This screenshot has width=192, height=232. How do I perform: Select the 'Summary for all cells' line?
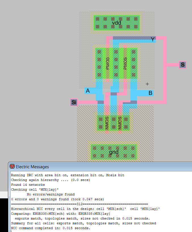coord(83,223)
